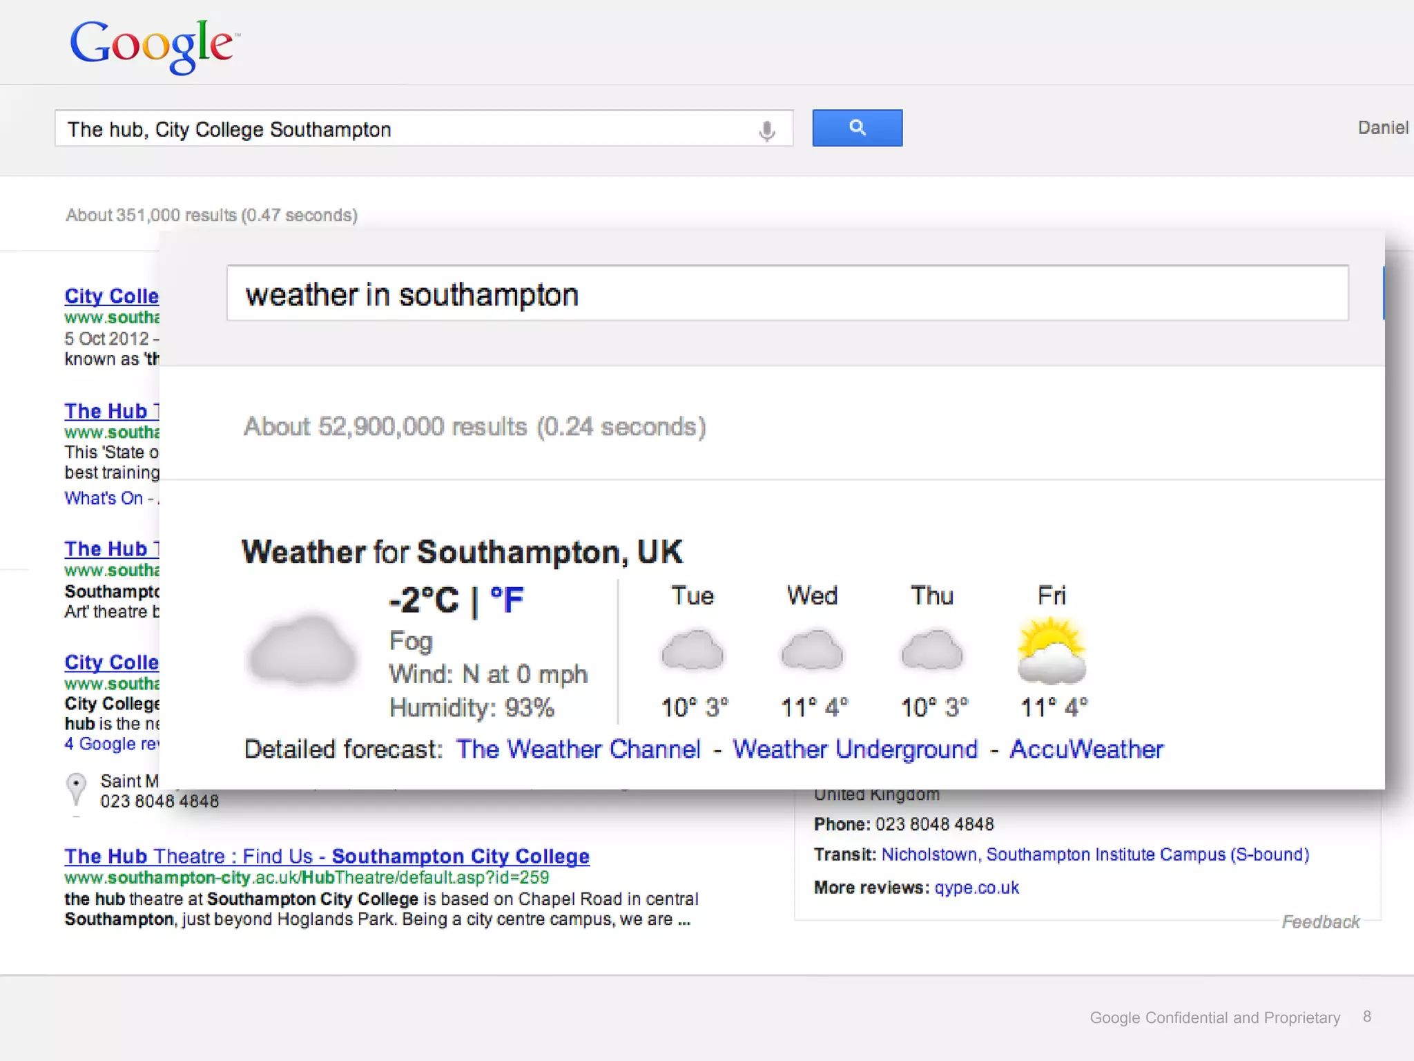This screenshot has width=1414, height=1061.
Task: Click the blue search magnifier button
Action: (857, 128)
